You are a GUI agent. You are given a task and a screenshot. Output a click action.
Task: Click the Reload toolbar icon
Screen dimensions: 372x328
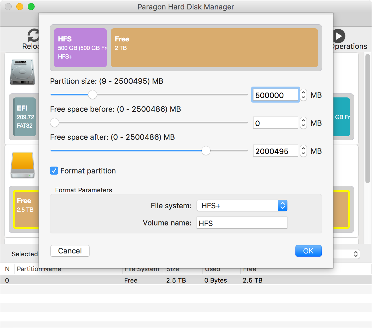pyautogui.click(x=33, y=36)
